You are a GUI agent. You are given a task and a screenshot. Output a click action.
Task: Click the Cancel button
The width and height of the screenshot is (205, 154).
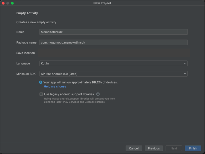134,148
